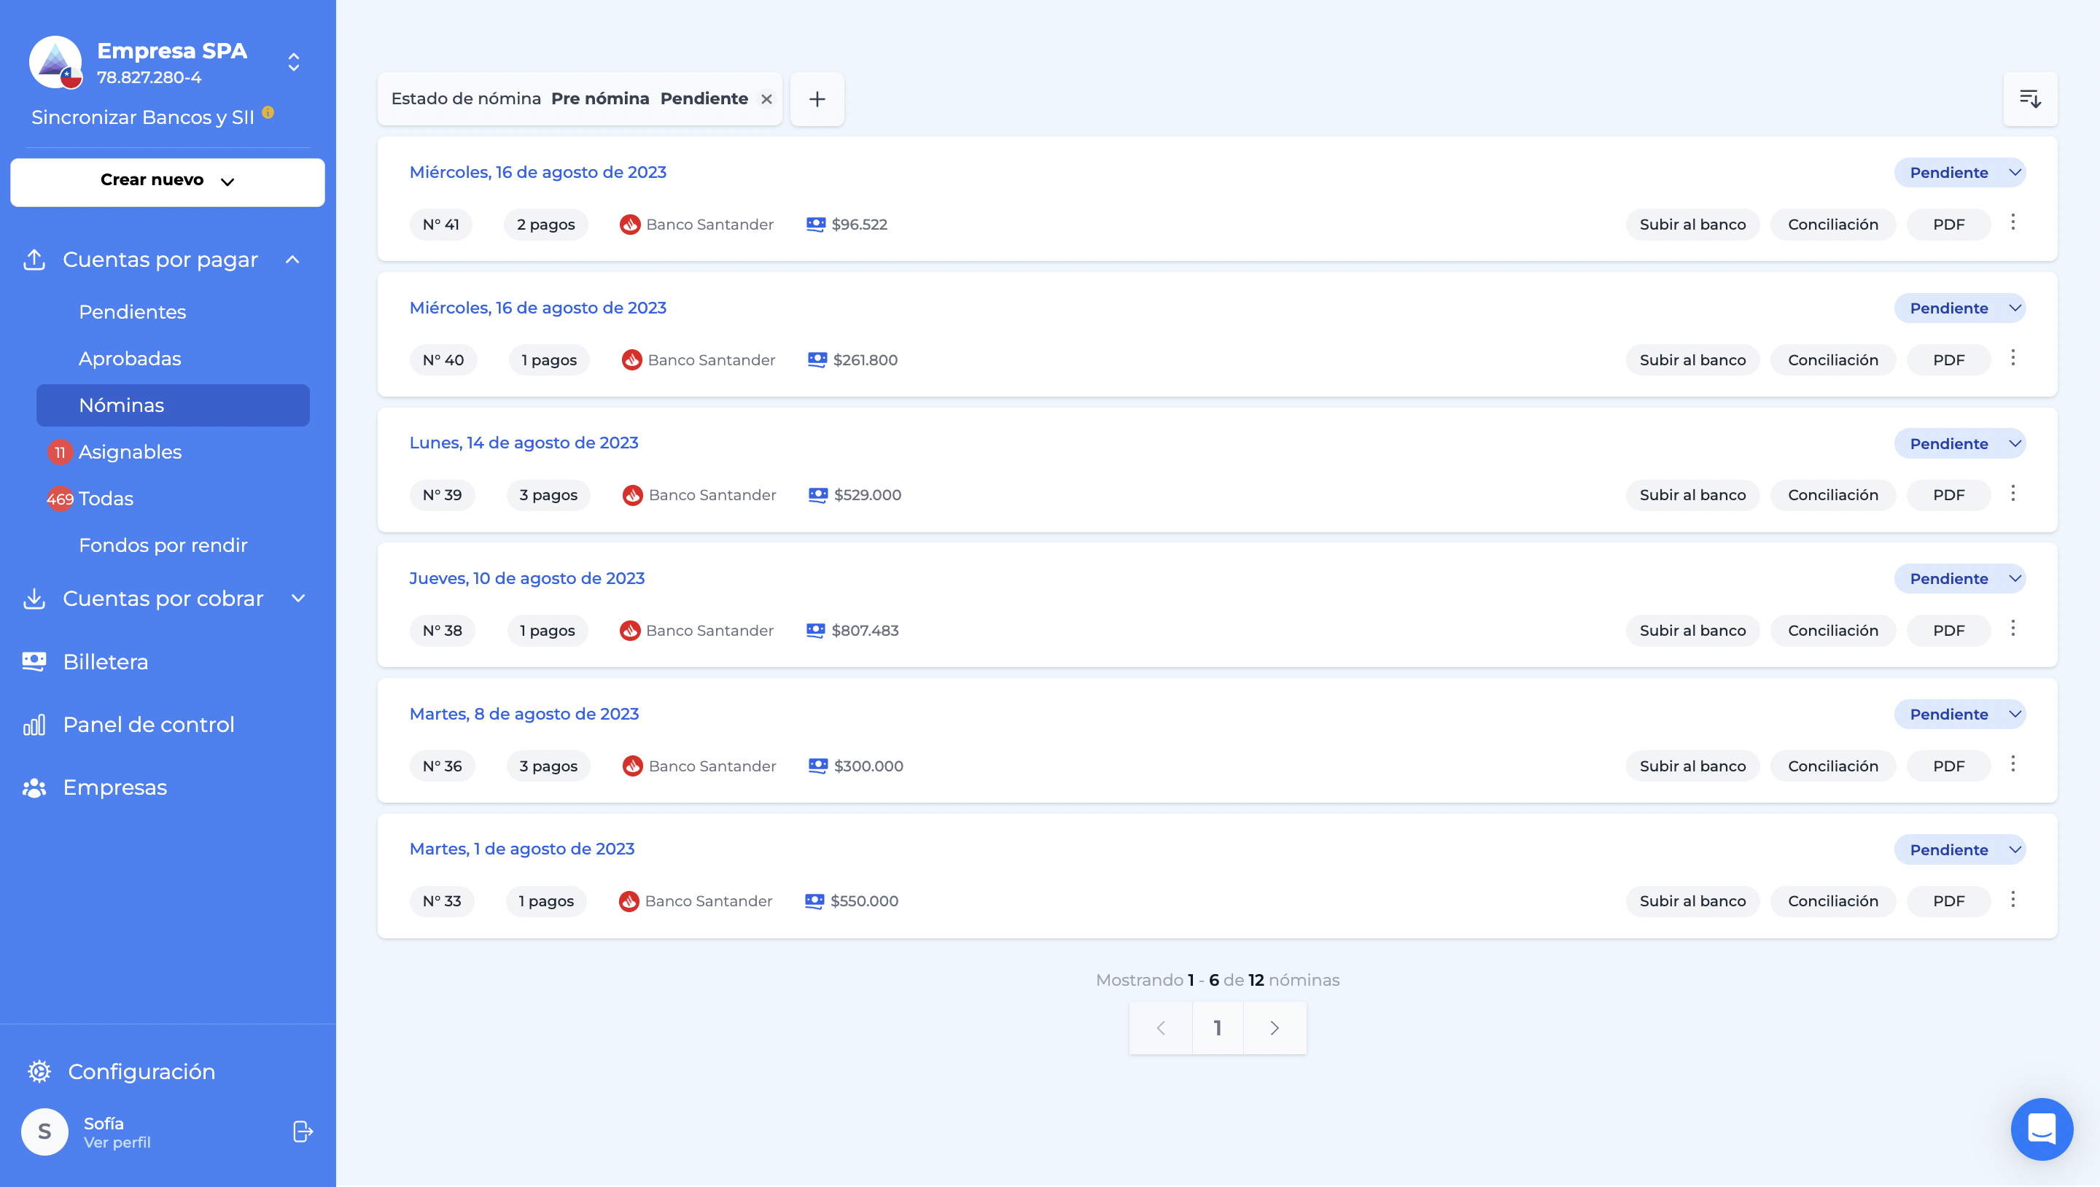The image size is (2100, 1187).
Task: Collapse the Cuentas por pagar section
Action: tap(292, 260)
